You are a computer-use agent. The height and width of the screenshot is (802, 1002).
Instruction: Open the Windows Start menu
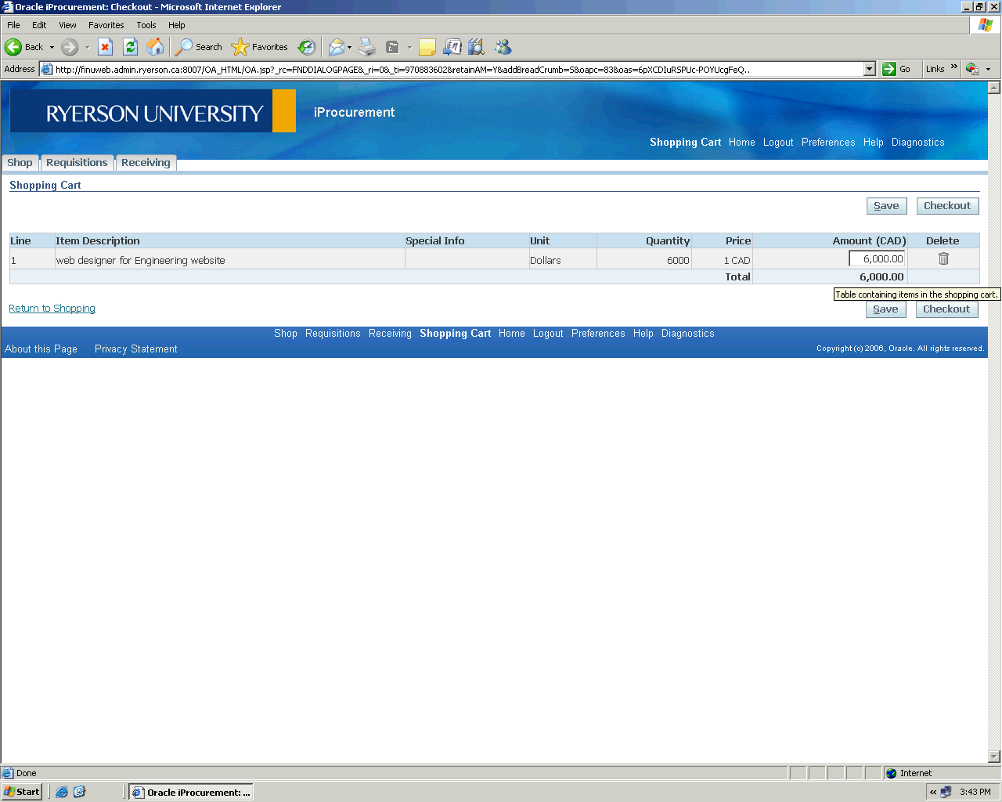22,792
